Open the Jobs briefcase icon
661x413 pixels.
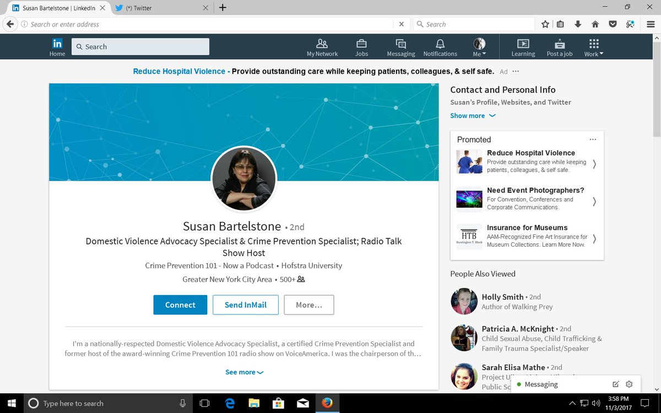[x=361, y=44]
